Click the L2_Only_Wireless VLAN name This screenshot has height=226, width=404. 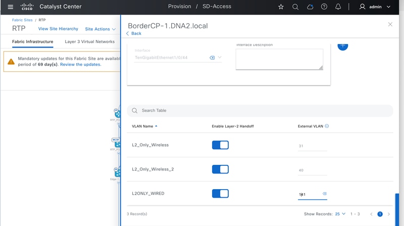(x=150, y=145)
